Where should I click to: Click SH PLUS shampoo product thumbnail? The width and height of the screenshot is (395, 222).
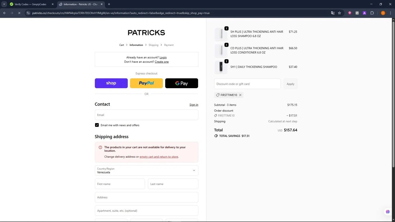point(221,34)
